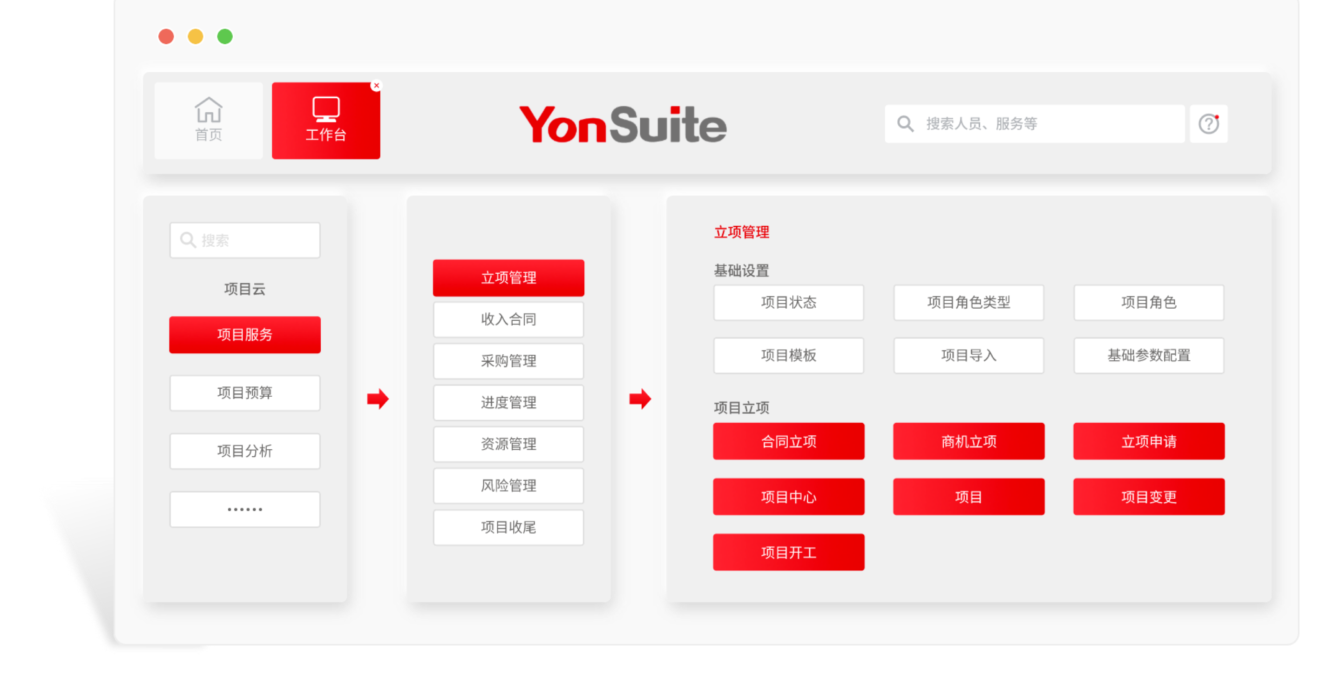Image resolution: width=1341 pixels, height=689 pixels.
Task: Click the top search magnifier icon
Action: click(x=905, y=124)
